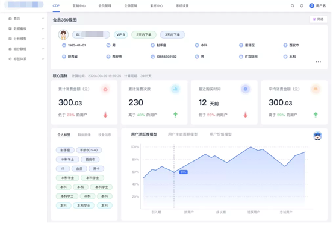
Task: Click the 引入期 x-axis label
Action: (x=157, y=212)
